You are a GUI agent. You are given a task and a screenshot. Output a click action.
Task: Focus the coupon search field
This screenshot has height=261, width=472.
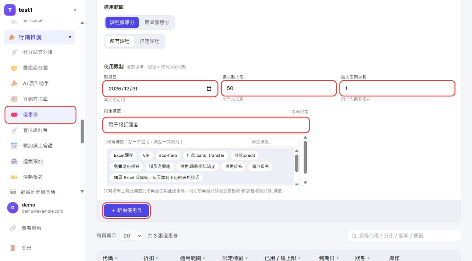point(404,236)
